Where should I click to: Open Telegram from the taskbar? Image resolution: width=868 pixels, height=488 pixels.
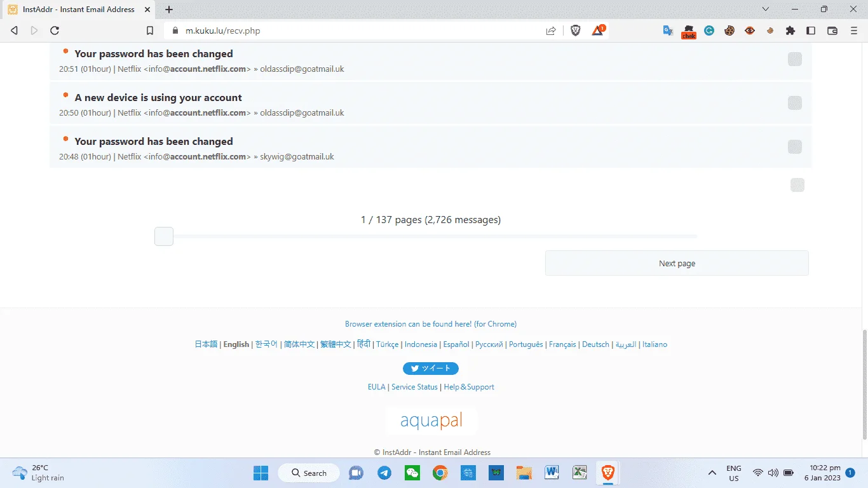pyautogui.click(x=384, y=473)
